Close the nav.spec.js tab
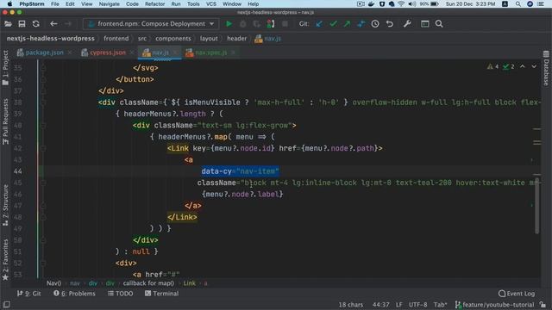Screen dimensions: 552x310 [x=234, y=53]
